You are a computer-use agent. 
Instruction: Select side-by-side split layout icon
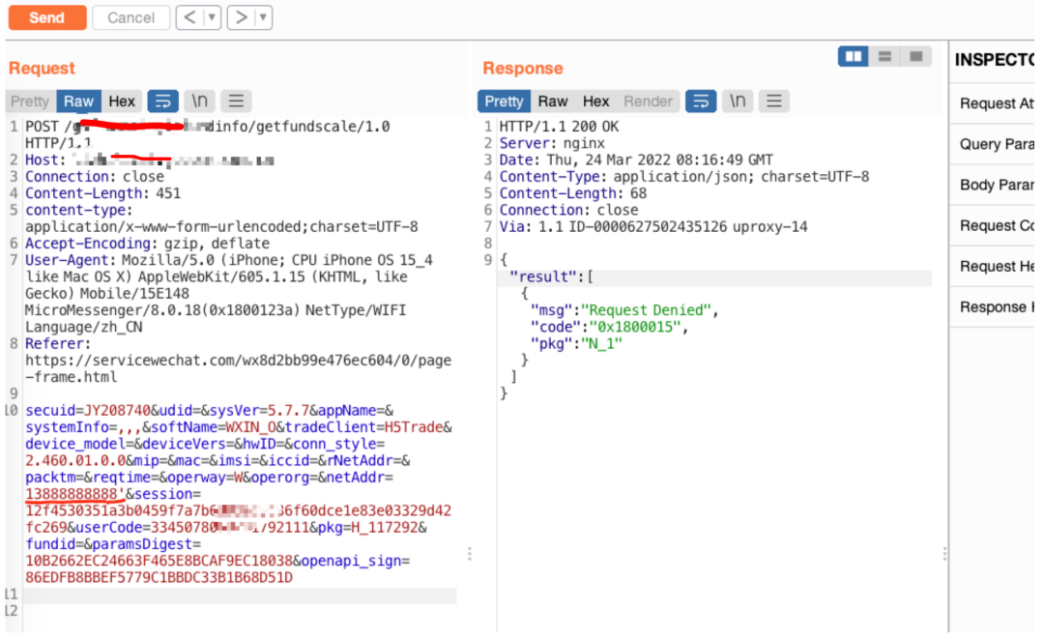click(853, 57)
